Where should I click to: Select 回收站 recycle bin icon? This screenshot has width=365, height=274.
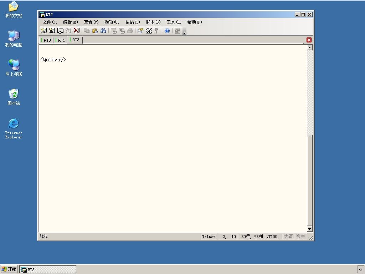pos(14,97)
